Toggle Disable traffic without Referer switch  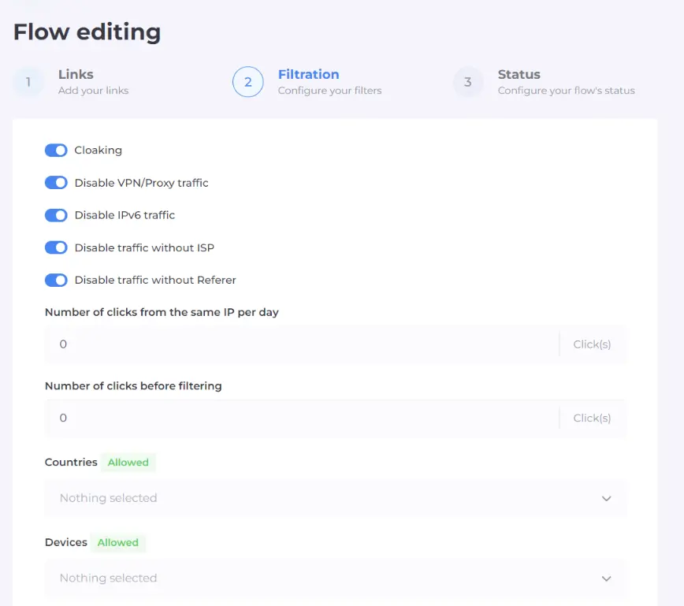(56, 280)
